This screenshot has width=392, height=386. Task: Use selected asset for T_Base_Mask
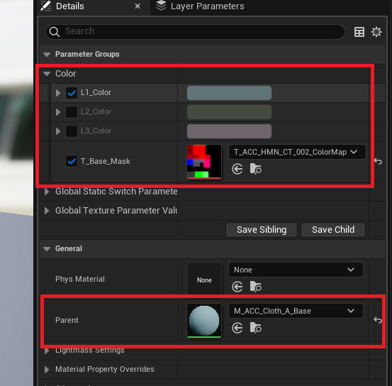[x=237, y=169]
